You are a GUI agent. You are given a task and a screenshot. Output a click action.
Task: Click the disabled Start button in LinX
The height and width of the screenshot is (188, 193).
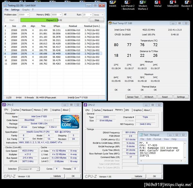pyautogui.click(x=12, y=20)
